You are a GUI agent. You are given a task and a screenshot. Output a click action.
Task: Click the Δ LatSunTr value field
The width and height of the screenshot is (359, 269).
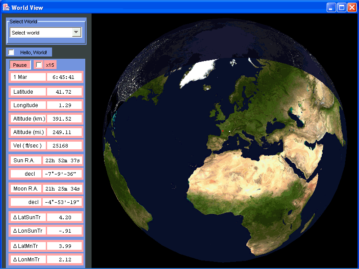(65, 217)
